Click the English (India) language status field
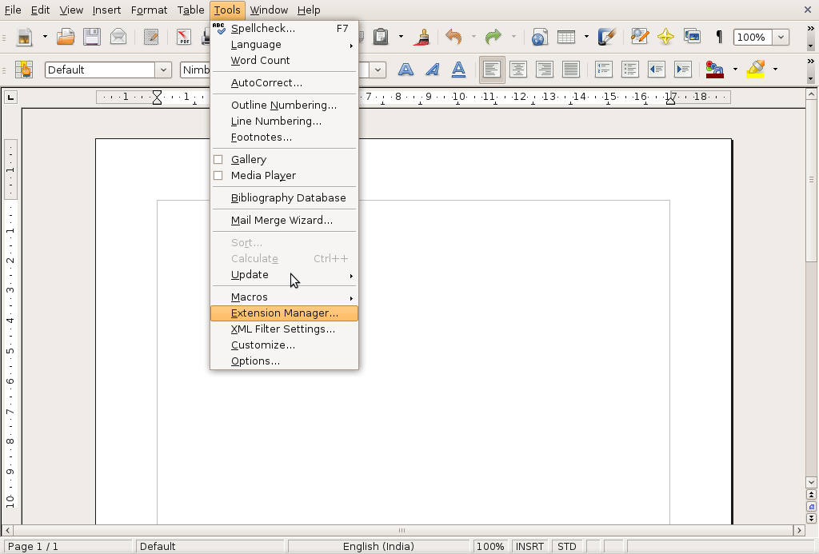This screenshot has width=819, height=554. (x=378, y=546)
